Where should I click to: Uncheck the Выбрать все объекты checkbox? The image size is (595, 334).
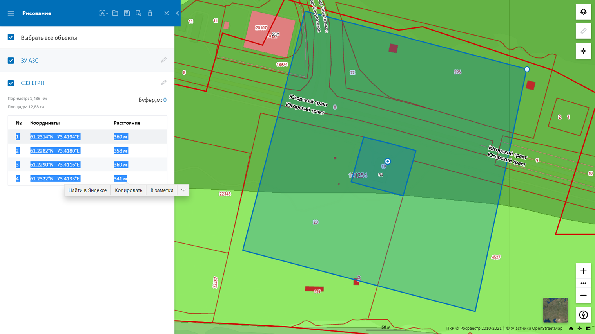point(11,38)
